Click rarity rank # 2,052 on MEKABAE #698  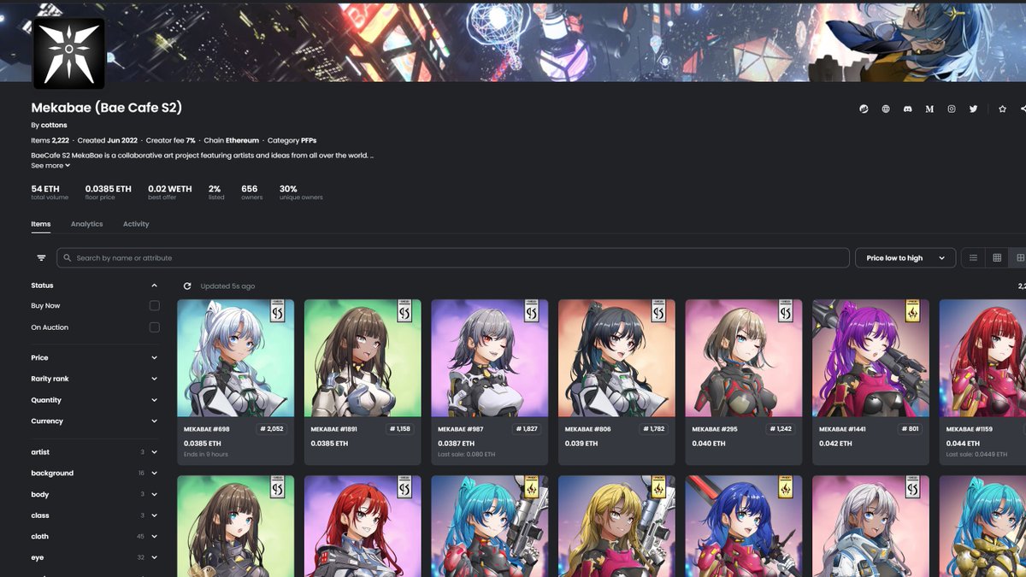[272, 429]
